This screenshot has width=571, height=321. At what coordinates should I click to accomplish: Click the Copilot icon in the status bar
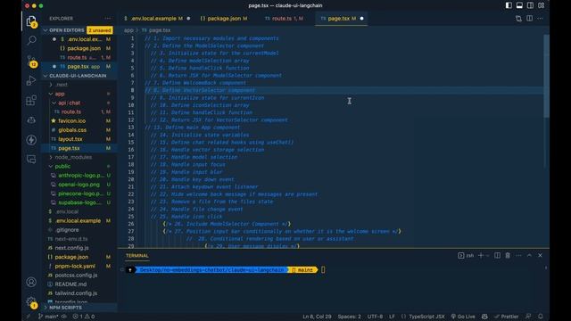(484, 317)
